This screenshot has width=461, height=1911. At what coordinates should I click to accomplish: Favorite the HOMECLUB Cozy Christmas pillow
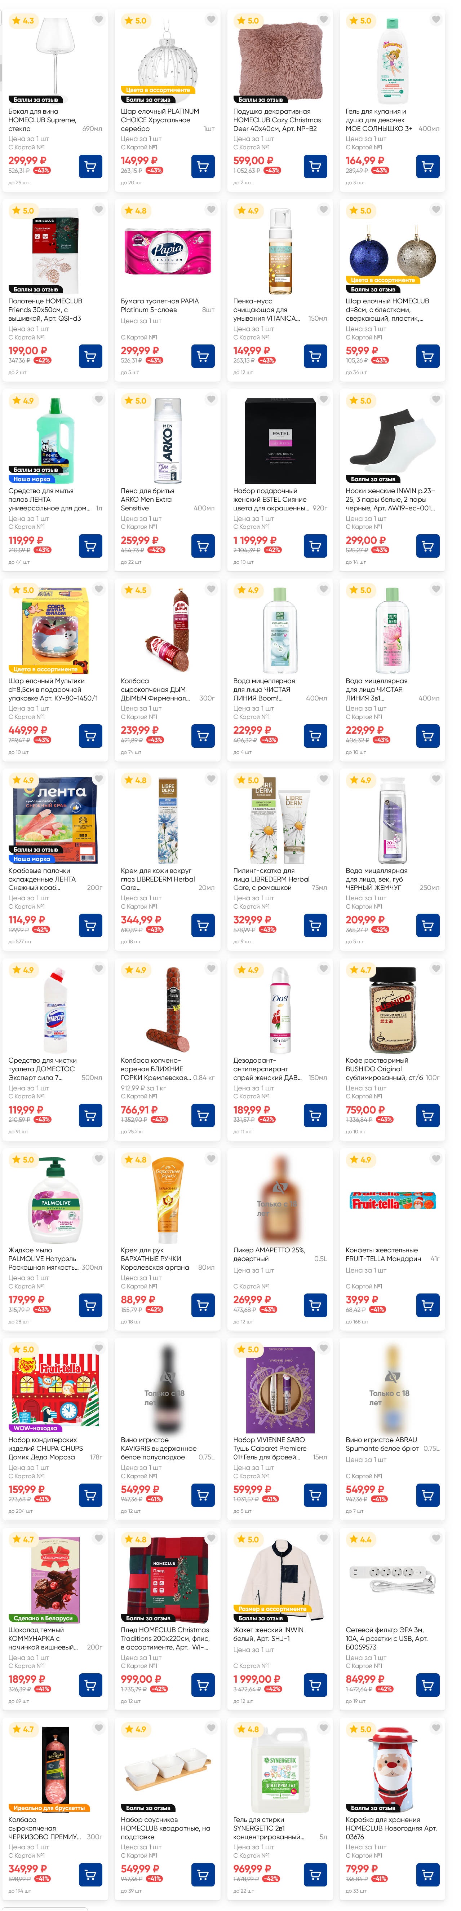click(x=323, y=19)
